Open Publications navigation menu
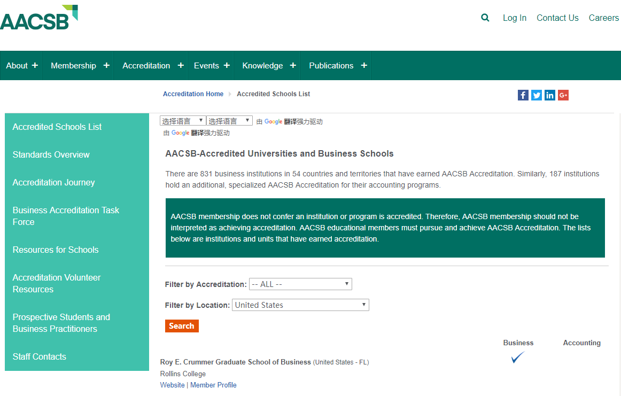Viewport: 621px width, 396px height. click(331, 66)
